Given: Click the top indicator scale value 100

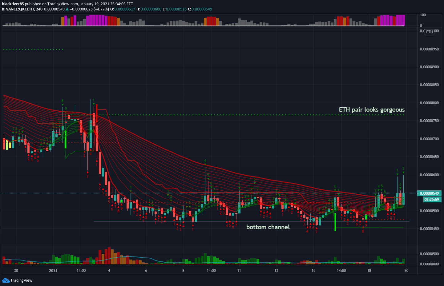Looking at the screenshot, I should click(423, 15).
